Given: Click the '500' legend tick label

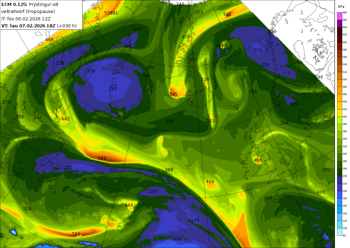Looking at the screenshot, I should 345,79.
